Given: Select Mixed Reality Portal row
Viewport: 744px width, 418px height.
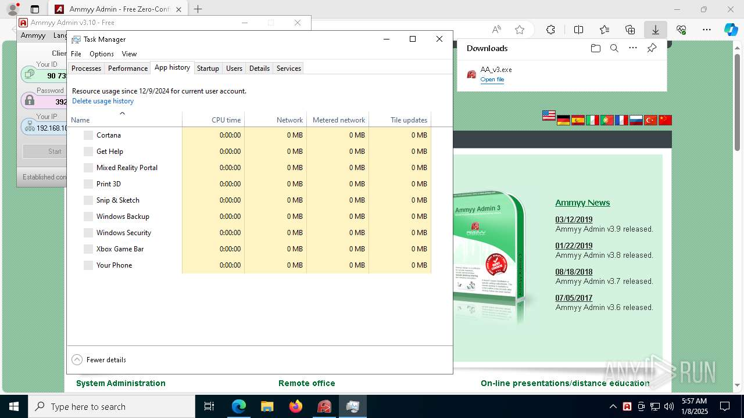Looking at the screenshot, I should coord(249,168).
